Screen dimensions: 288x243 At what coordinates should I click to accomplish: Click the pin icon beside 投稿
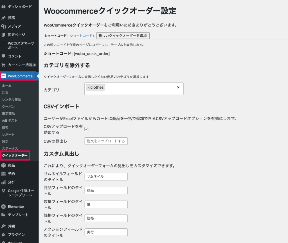[x=3, y=18]
